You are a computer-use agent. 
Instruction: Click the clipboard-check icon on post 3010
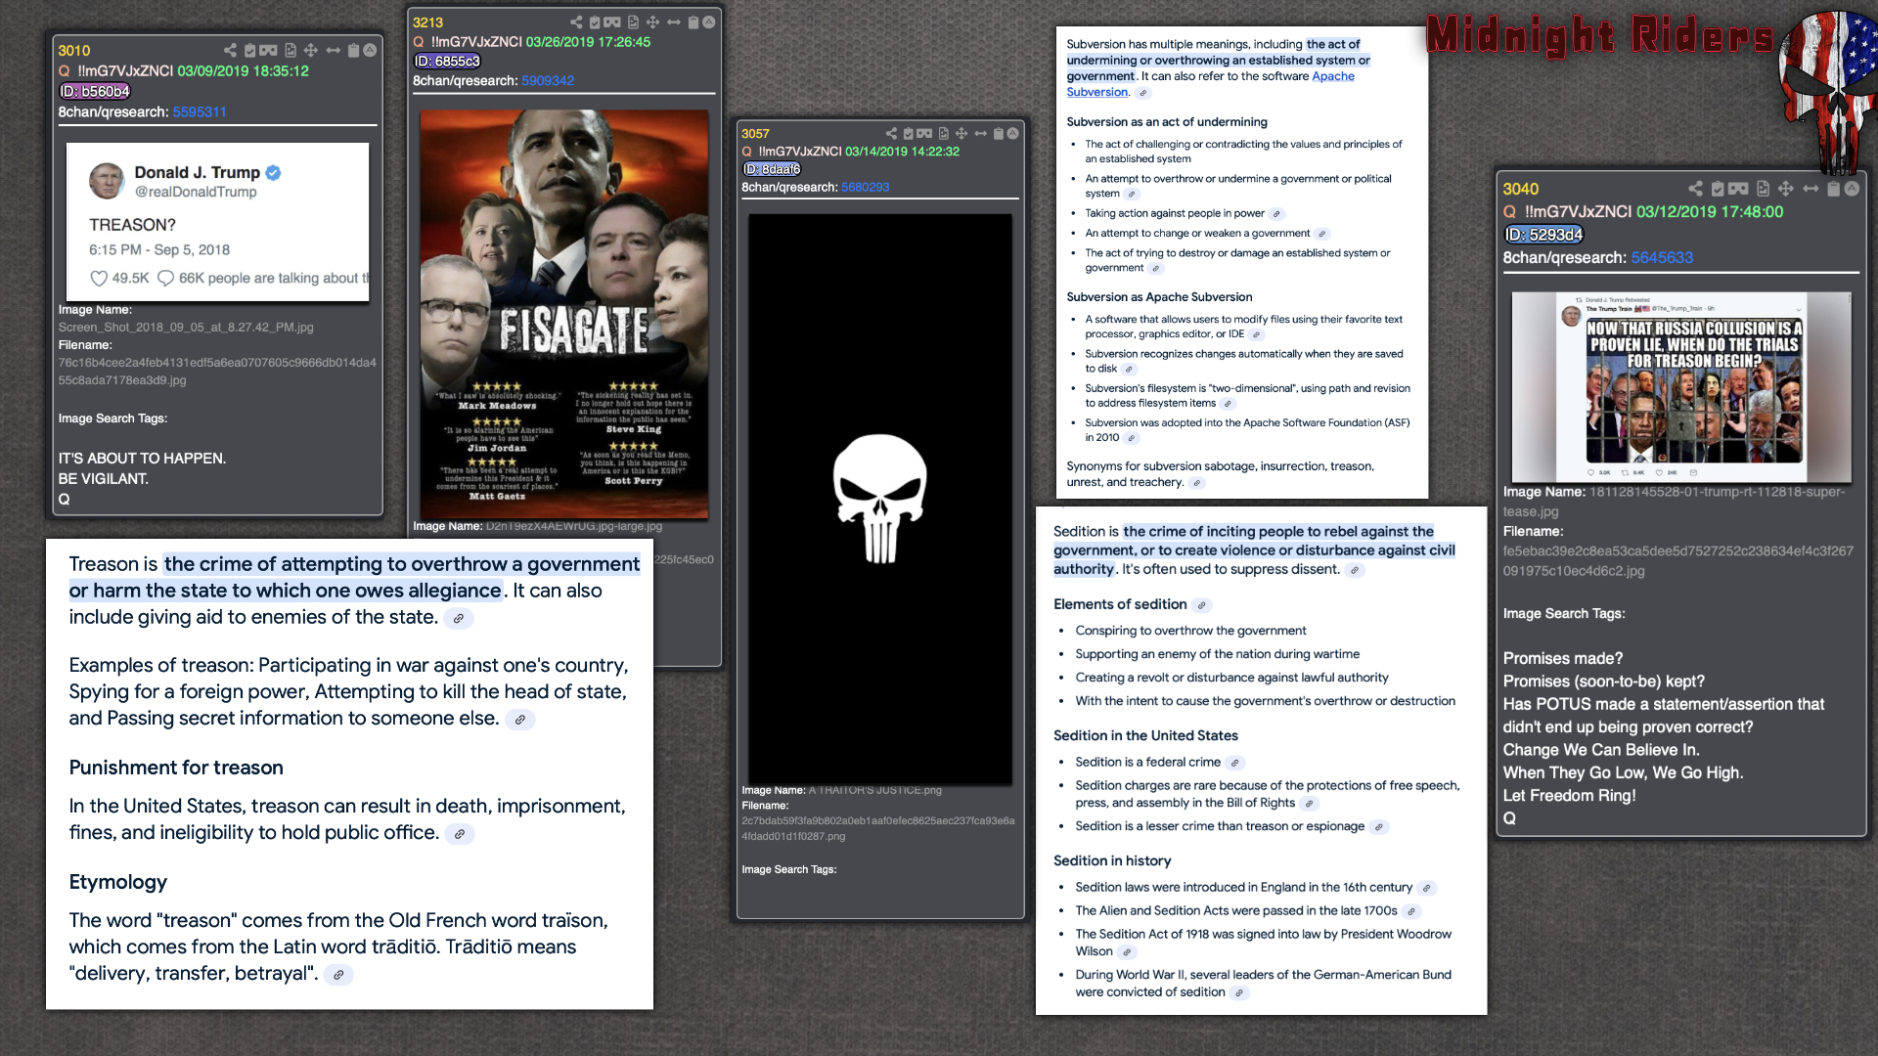pyautogui.click(x=249, y=50)
